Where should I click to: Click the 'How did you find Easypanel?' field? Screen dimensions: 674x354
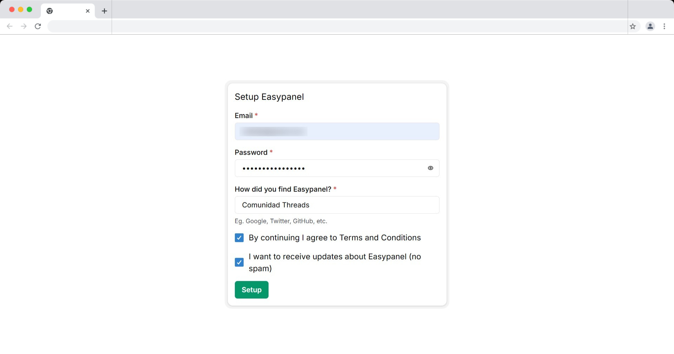coord(337,205)
